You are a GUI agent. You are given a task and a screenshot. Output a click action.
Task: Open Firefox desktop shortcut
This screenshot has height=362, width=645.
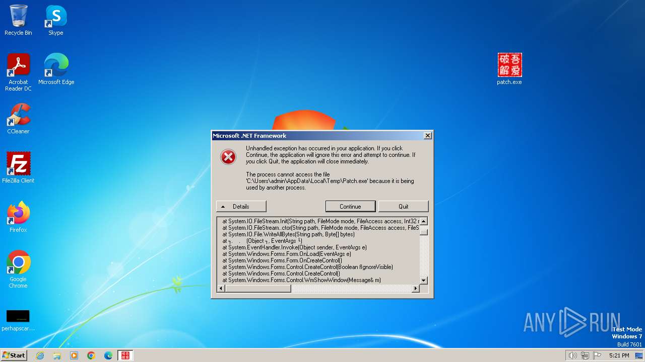click(x=18, y=217)
